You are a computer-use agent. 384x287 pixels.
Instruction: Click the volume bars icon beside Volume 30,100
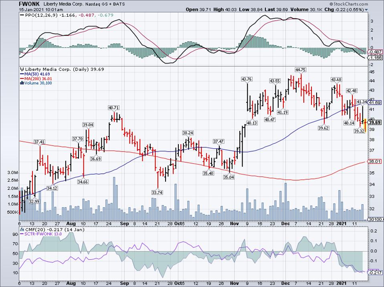tap(22, 83)
